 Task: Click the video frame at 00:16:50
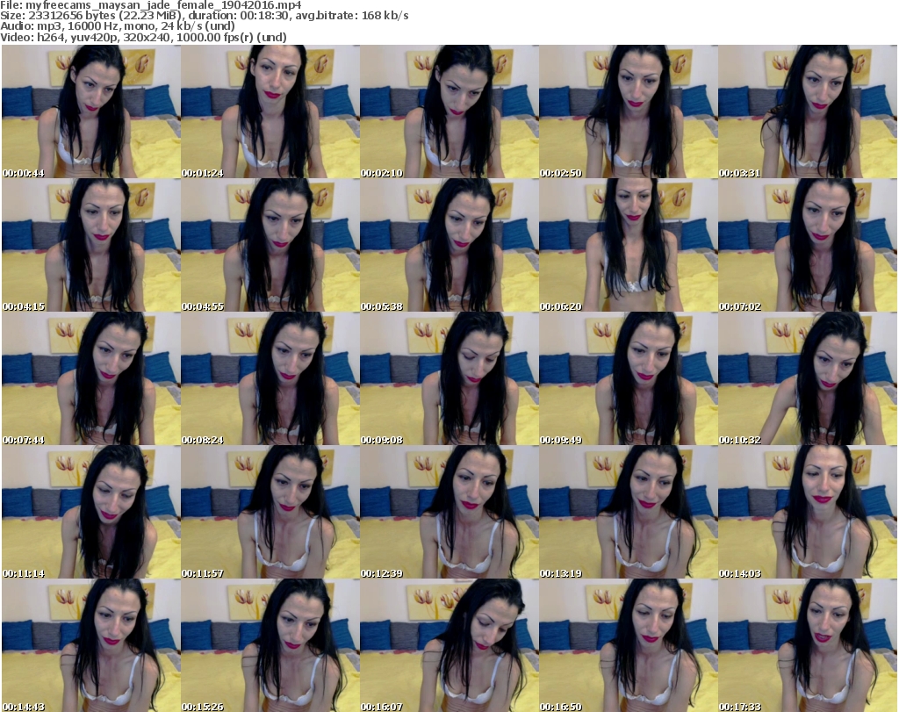[629, 645]
